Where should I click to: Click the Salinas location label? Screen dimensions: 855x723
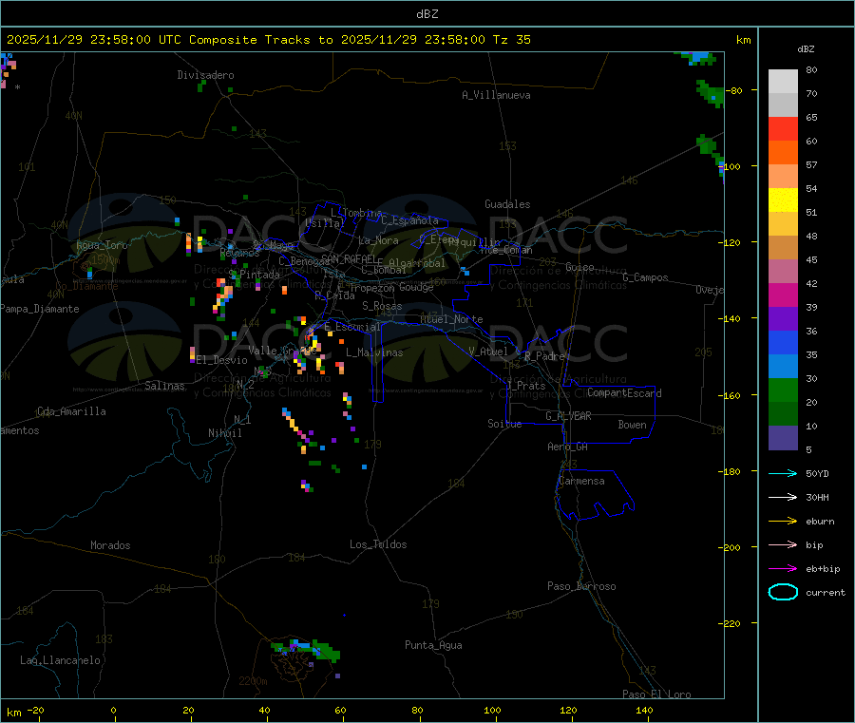pos(164,386)
